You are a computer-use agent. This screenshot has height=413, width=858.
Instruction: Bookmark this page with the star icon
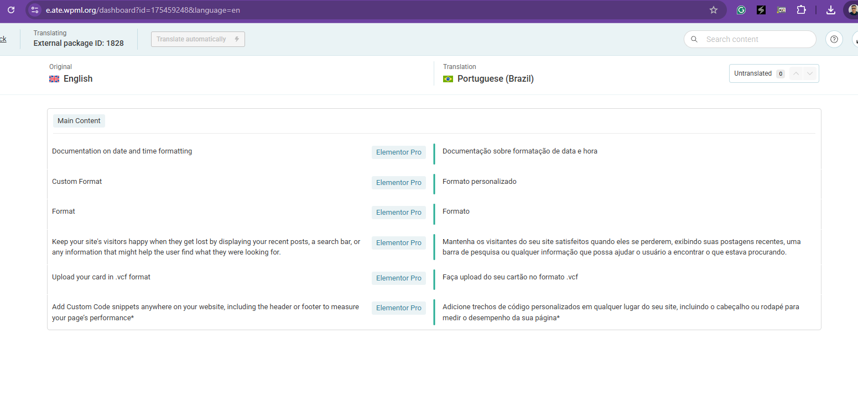(714, 10)
